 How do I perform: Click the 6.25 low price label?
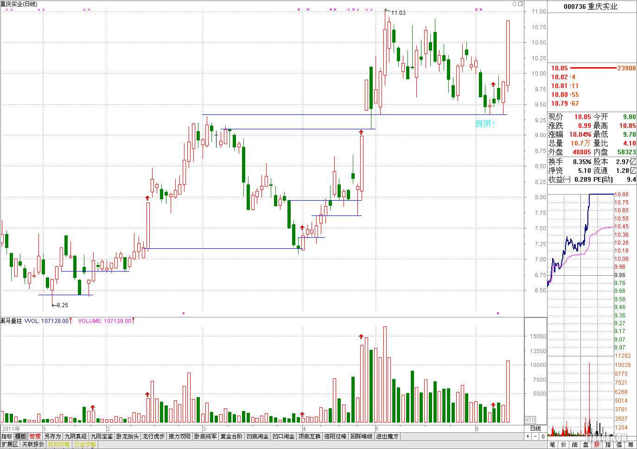63,305
